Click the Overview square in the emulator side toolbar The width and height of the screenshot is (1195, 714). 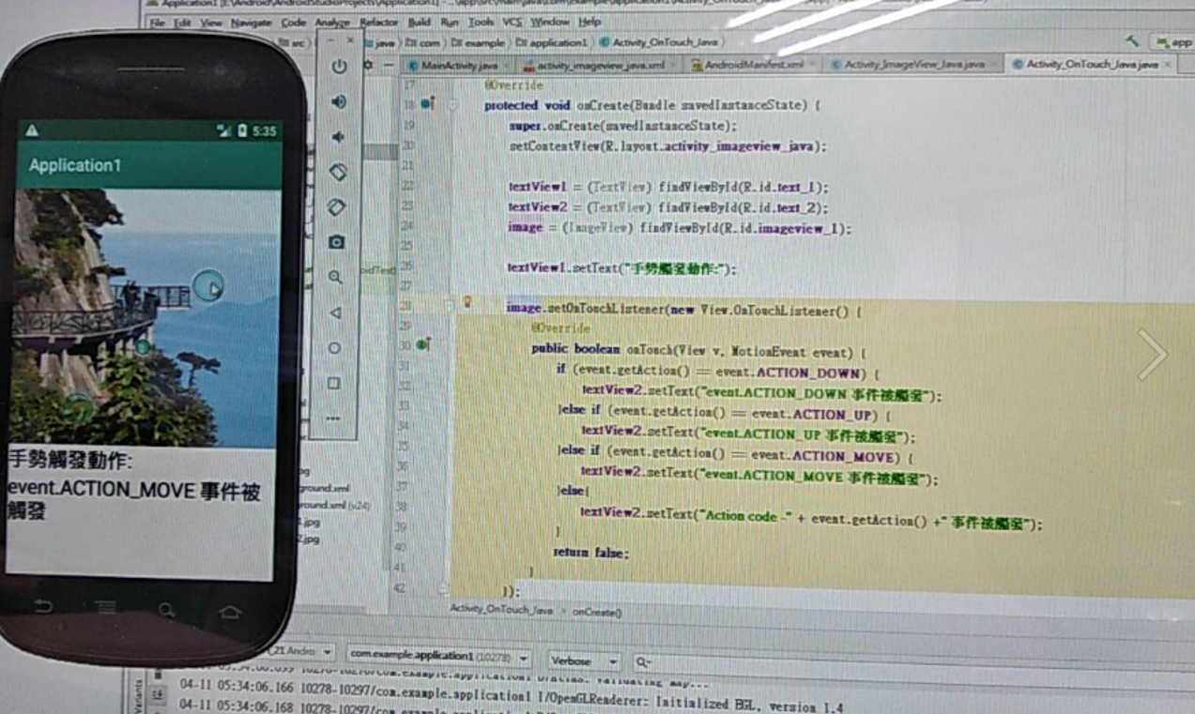pos(333,383)
